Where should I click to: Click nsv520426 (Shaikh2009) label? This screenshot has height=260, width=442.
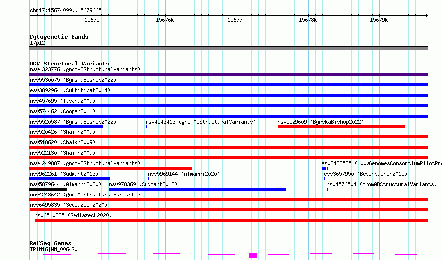(63, 132)
